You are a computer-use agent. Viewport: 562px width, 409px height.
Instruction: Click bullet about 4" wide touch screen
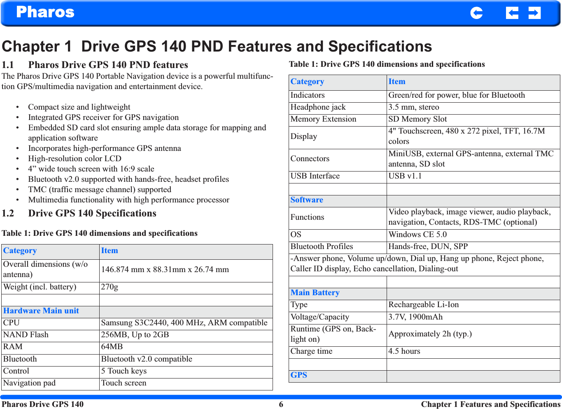(91, 169)
